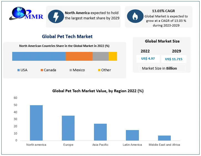
Task: Click the Global Pet Tech Market title
Action: coord(67,36)
